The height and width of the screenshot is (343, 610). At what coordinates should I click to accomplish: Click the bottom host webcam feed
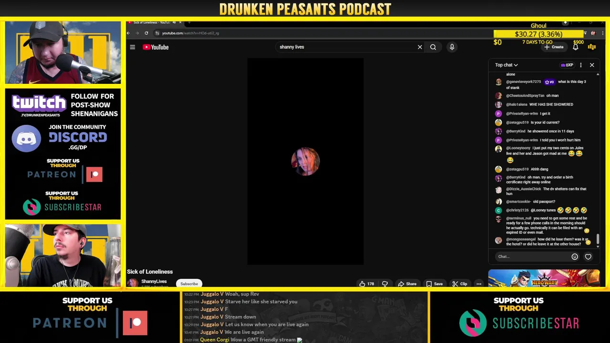(63, 255)
